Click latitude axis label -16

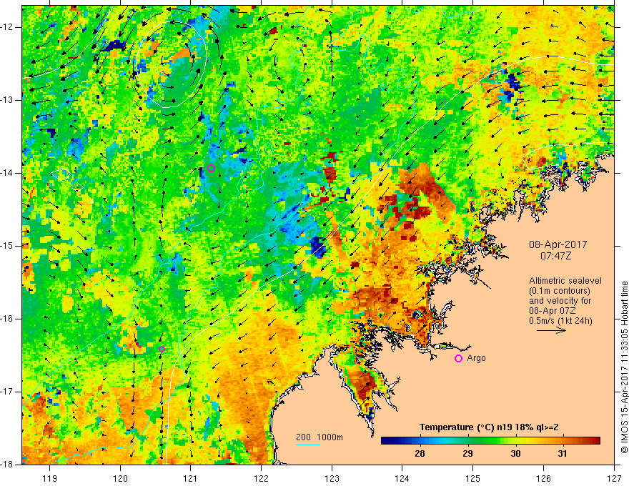7,319
